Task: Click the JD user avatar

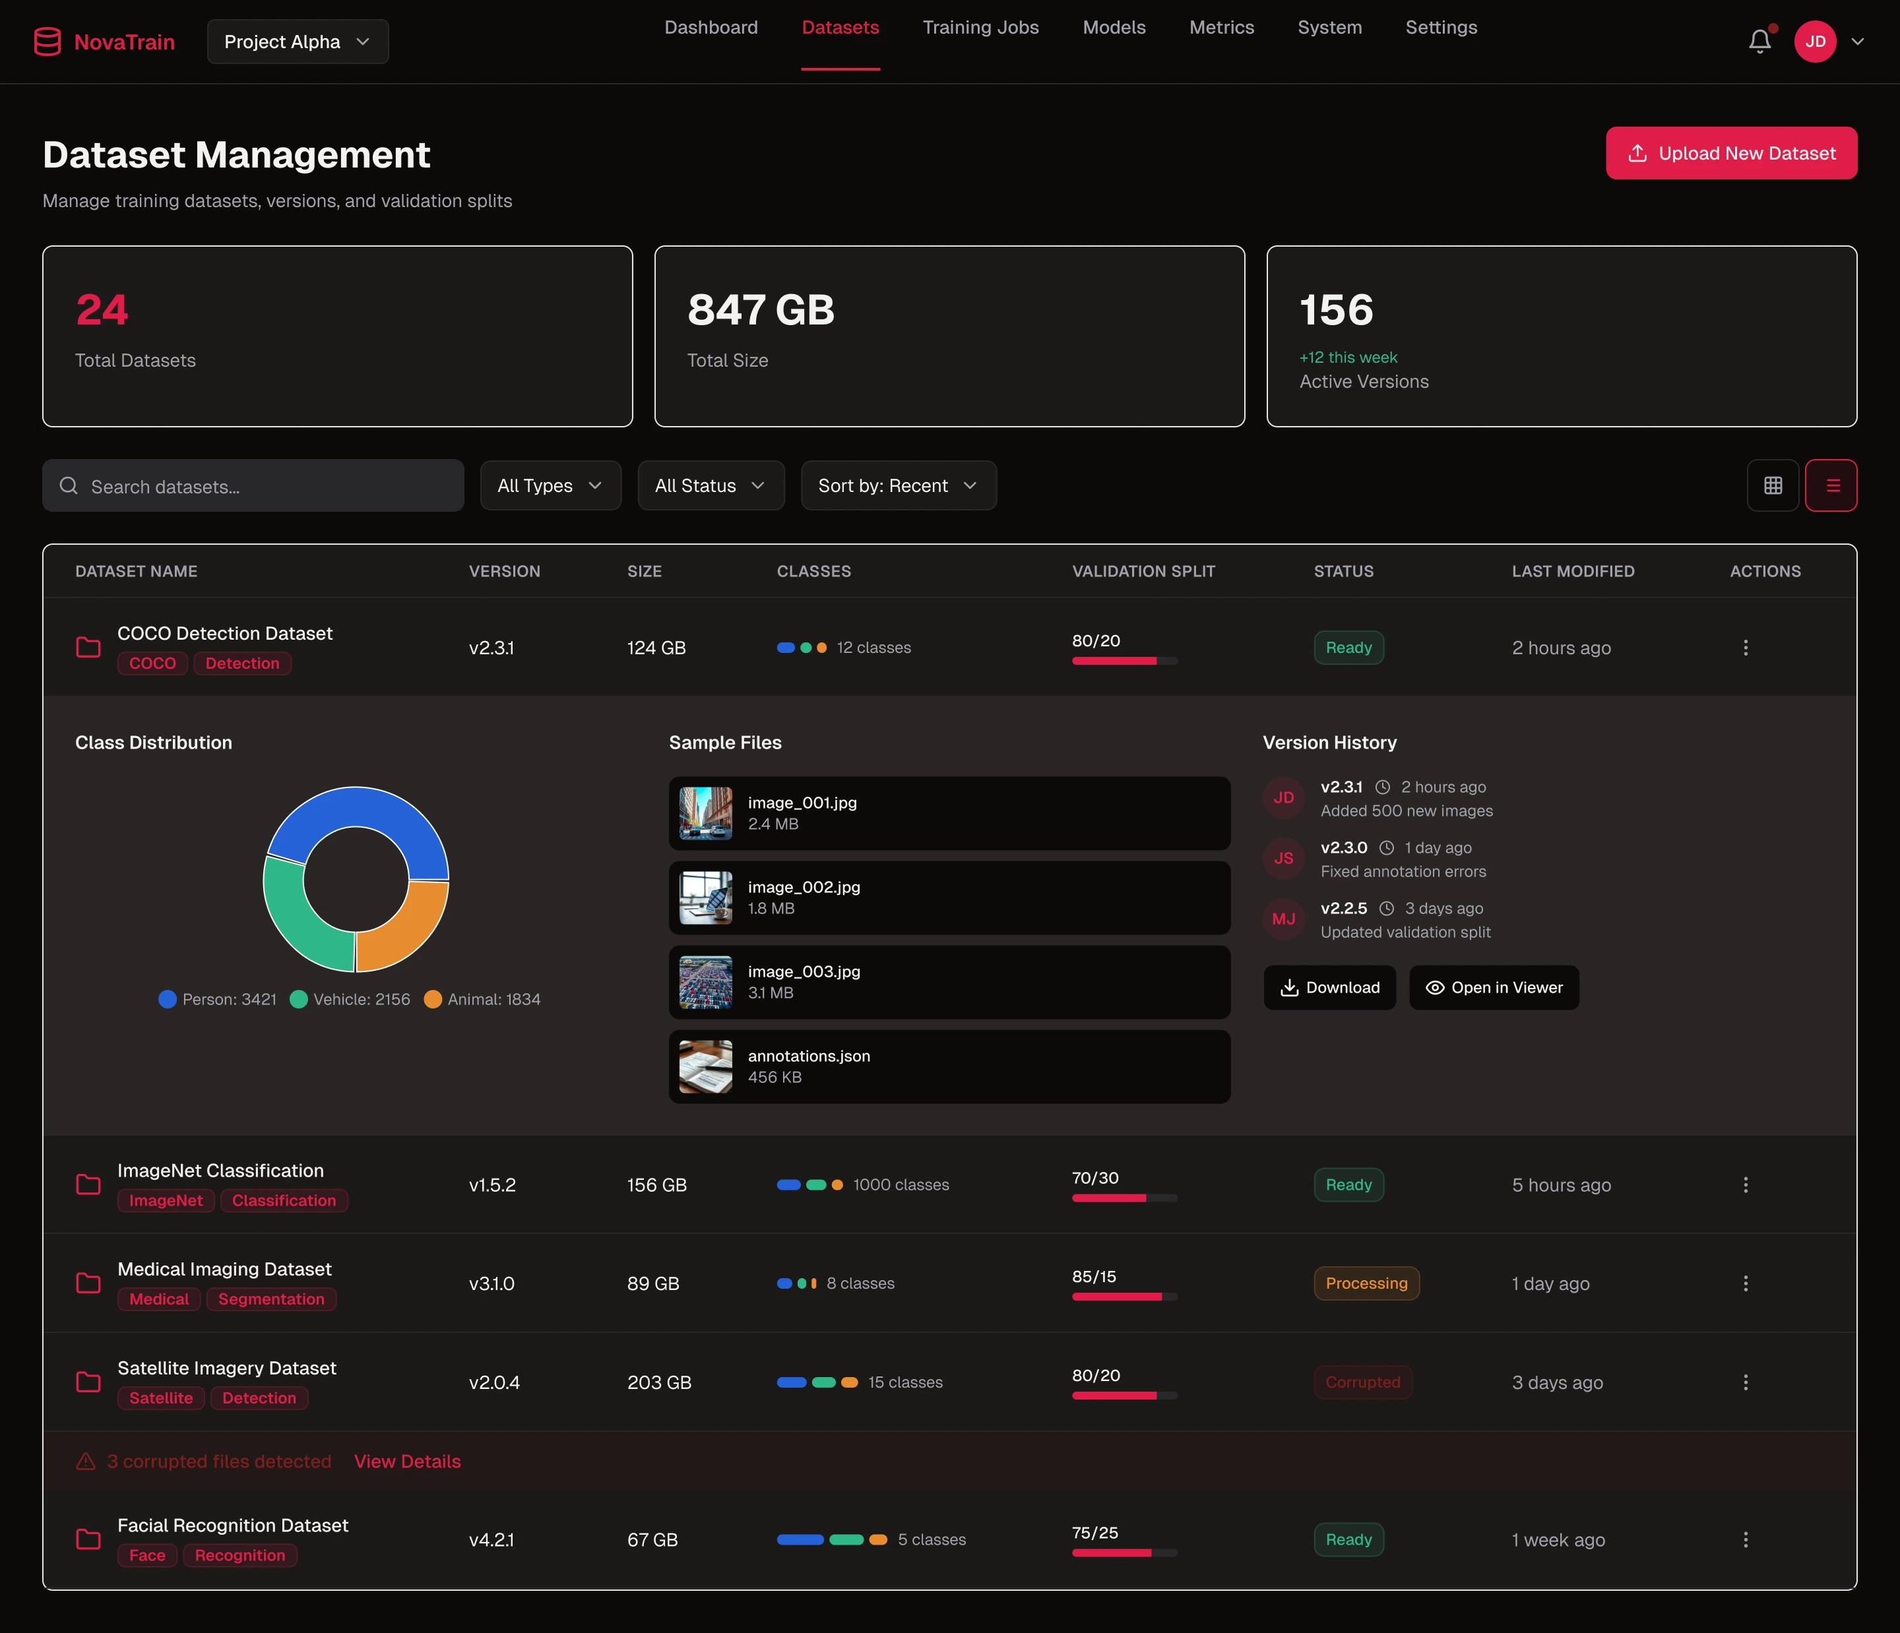Action: (x=1815, y=42)
